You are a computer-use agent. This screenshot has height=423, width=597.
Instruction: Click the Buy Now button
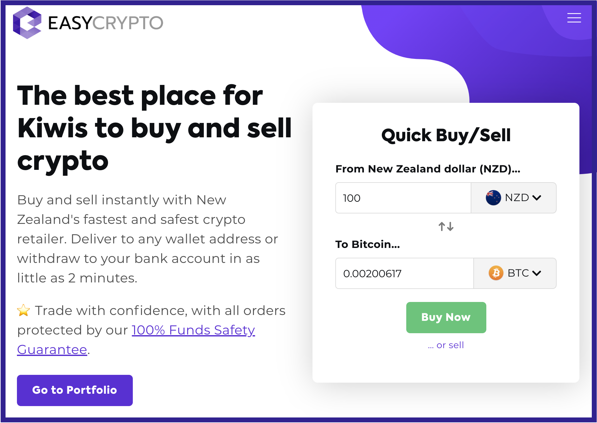[x=446, y=317]
